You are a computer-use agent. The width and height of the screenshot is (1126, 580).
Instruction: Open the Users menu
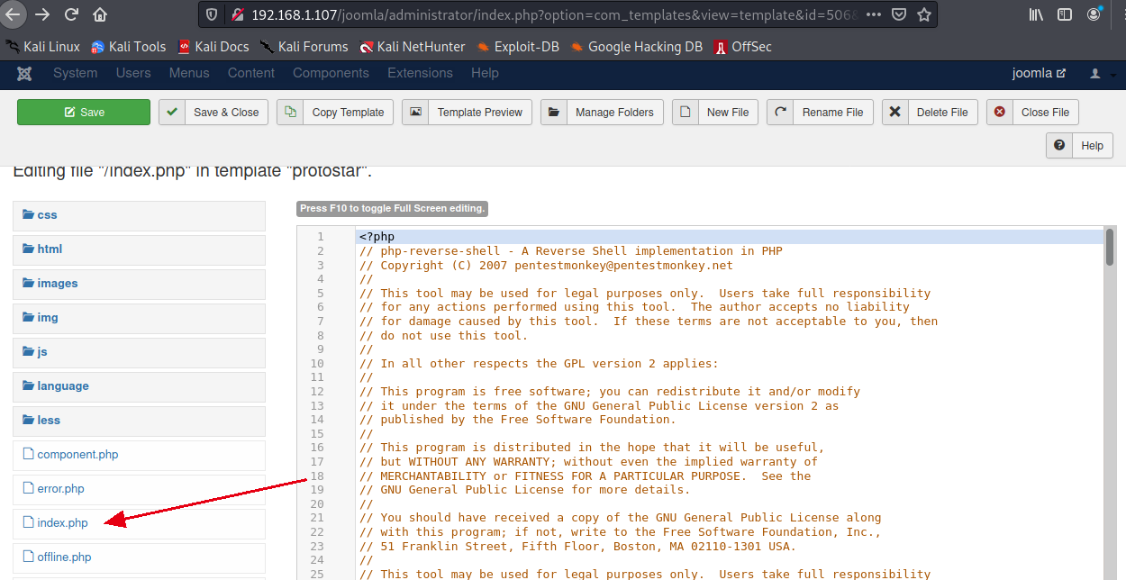pos(133,73)
